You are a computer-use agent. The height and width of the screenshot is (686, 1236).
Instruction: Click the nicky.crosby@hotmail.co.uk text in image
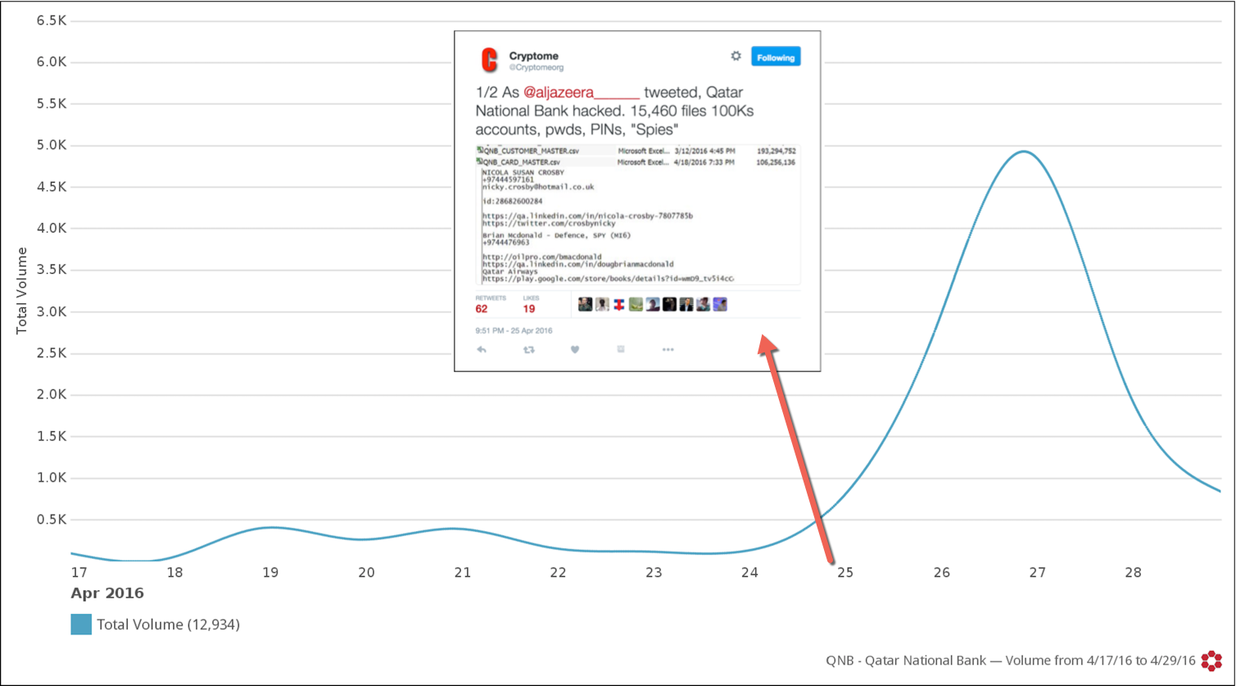click(538, 187)
